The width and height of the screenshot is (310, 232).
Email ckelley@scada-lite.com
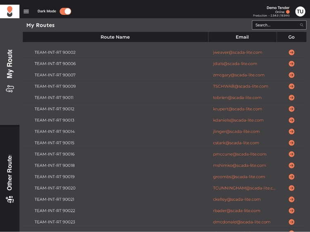tap(237, 199)
